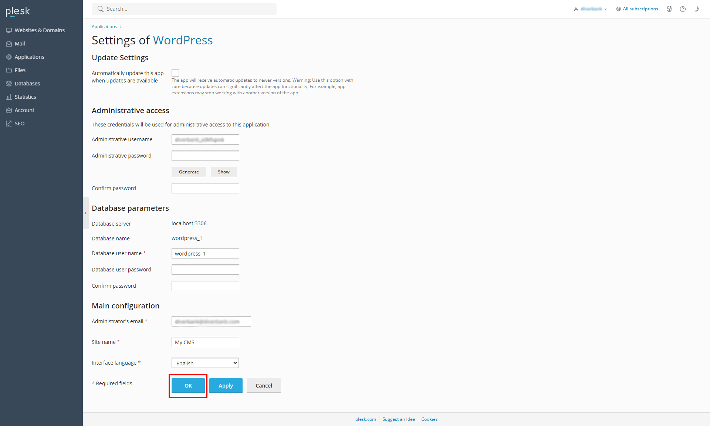
Task: Open Cookies footer link
Action: (429, 419)
